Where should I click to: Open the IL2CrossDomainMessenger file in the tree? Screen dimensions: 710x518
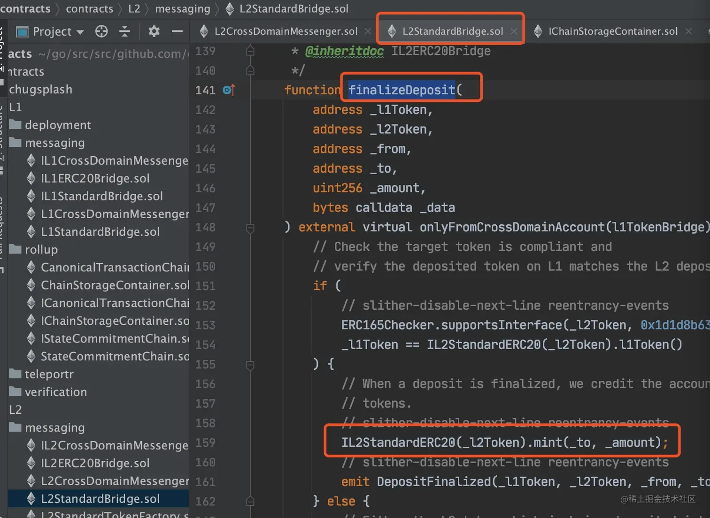coord(108,446)
